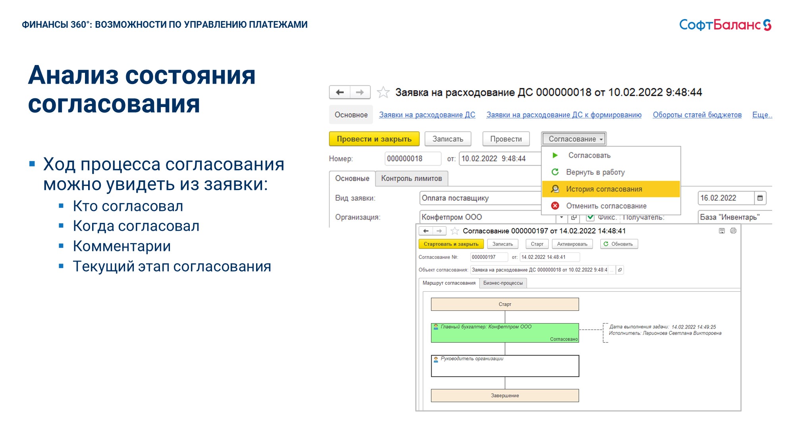Click the save diskette icon in Согласование window
794x446 pixels.
(x=722, y=231)
